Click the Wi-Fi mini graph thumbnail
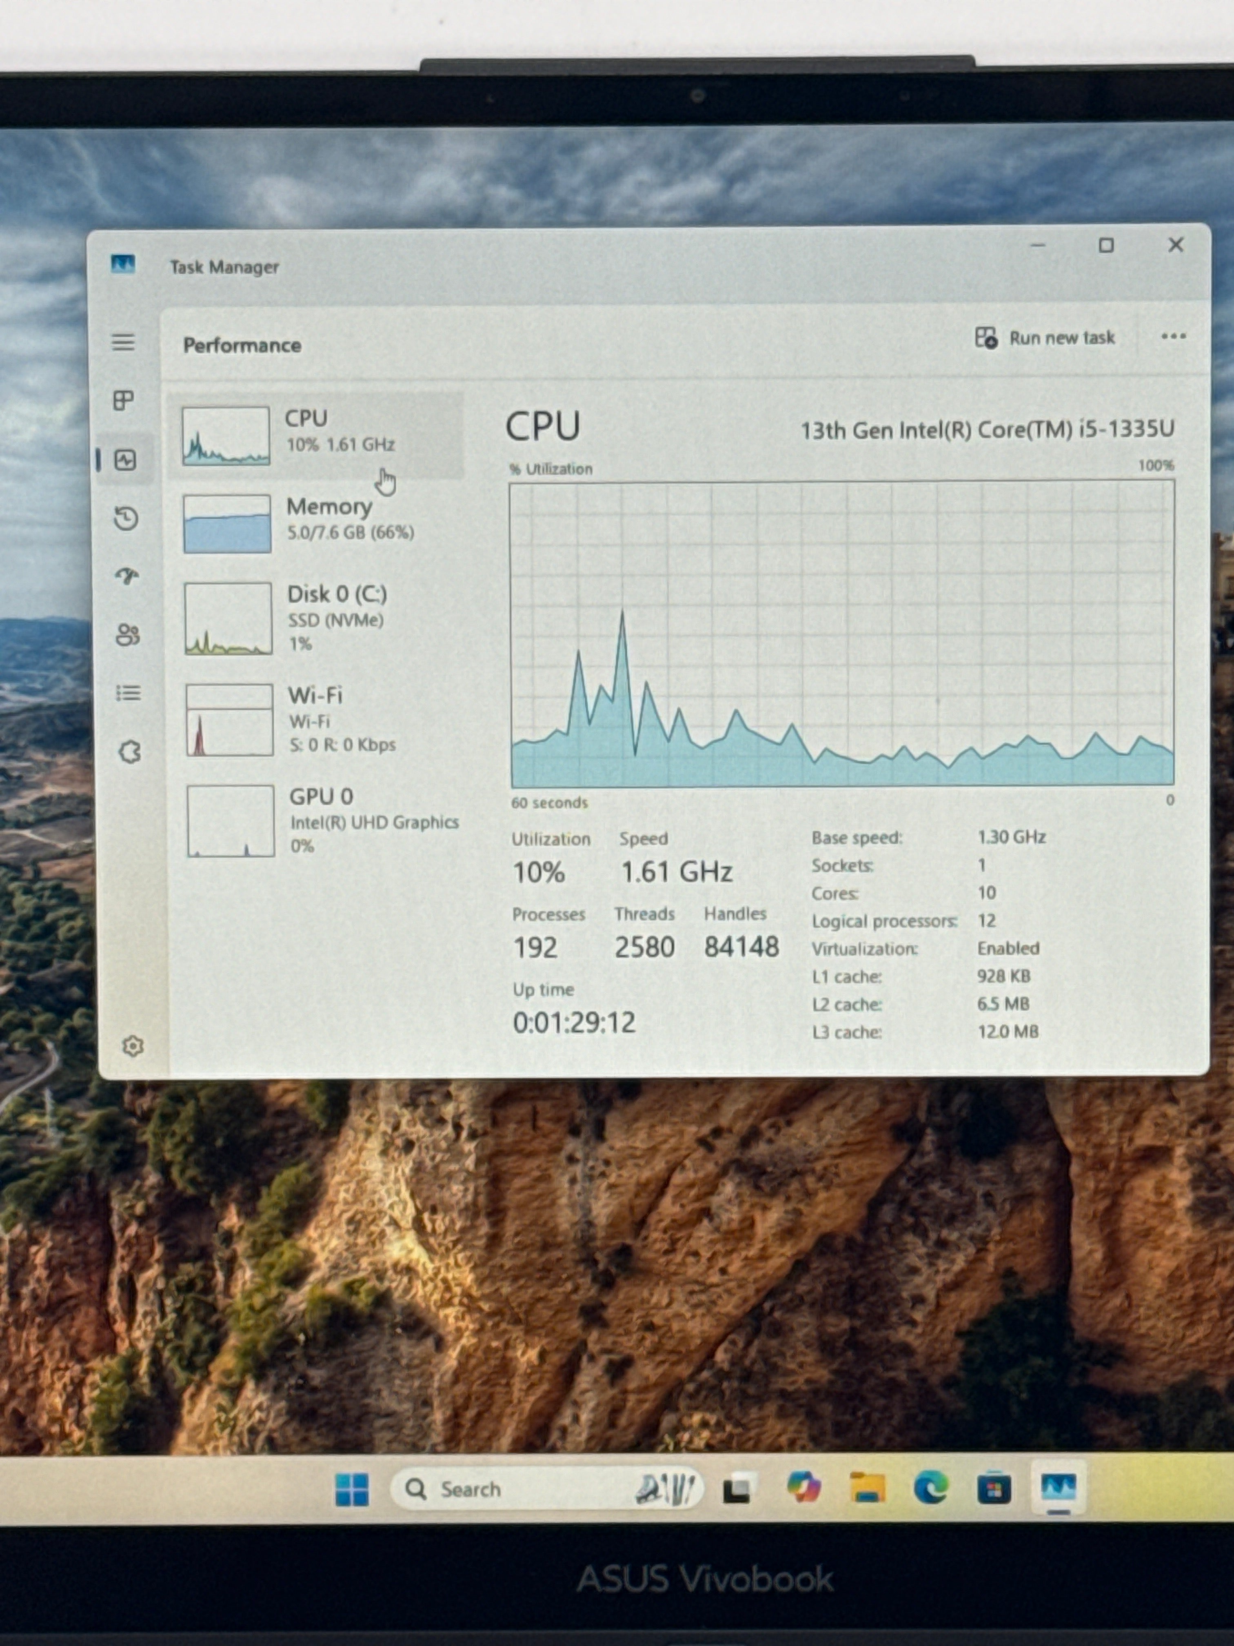The width and height of the screenshot is (1234, 1646). click(x=229, y=720)
